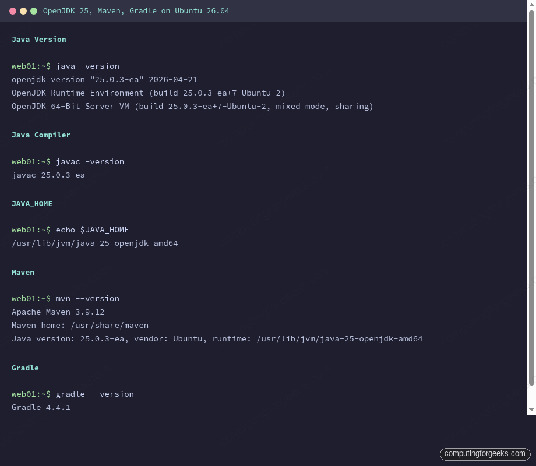Click the Maven heading

coord(23,272)
